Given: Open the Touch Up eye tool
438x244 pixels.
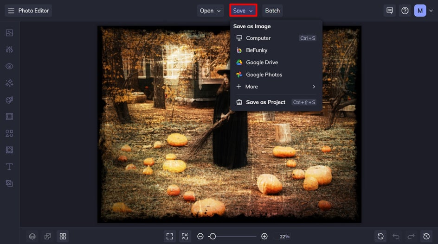Looking at the screenshot, I should point(9,66).
